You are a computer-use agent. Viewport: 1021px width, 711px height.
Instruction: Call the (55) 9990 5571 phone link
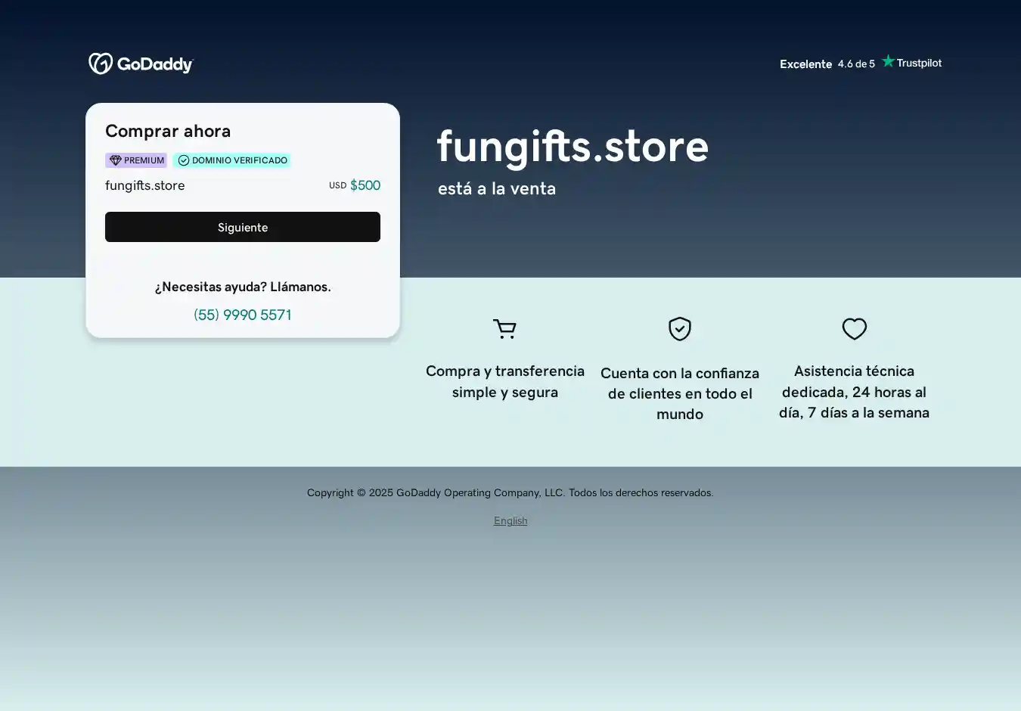coord(242,315)
